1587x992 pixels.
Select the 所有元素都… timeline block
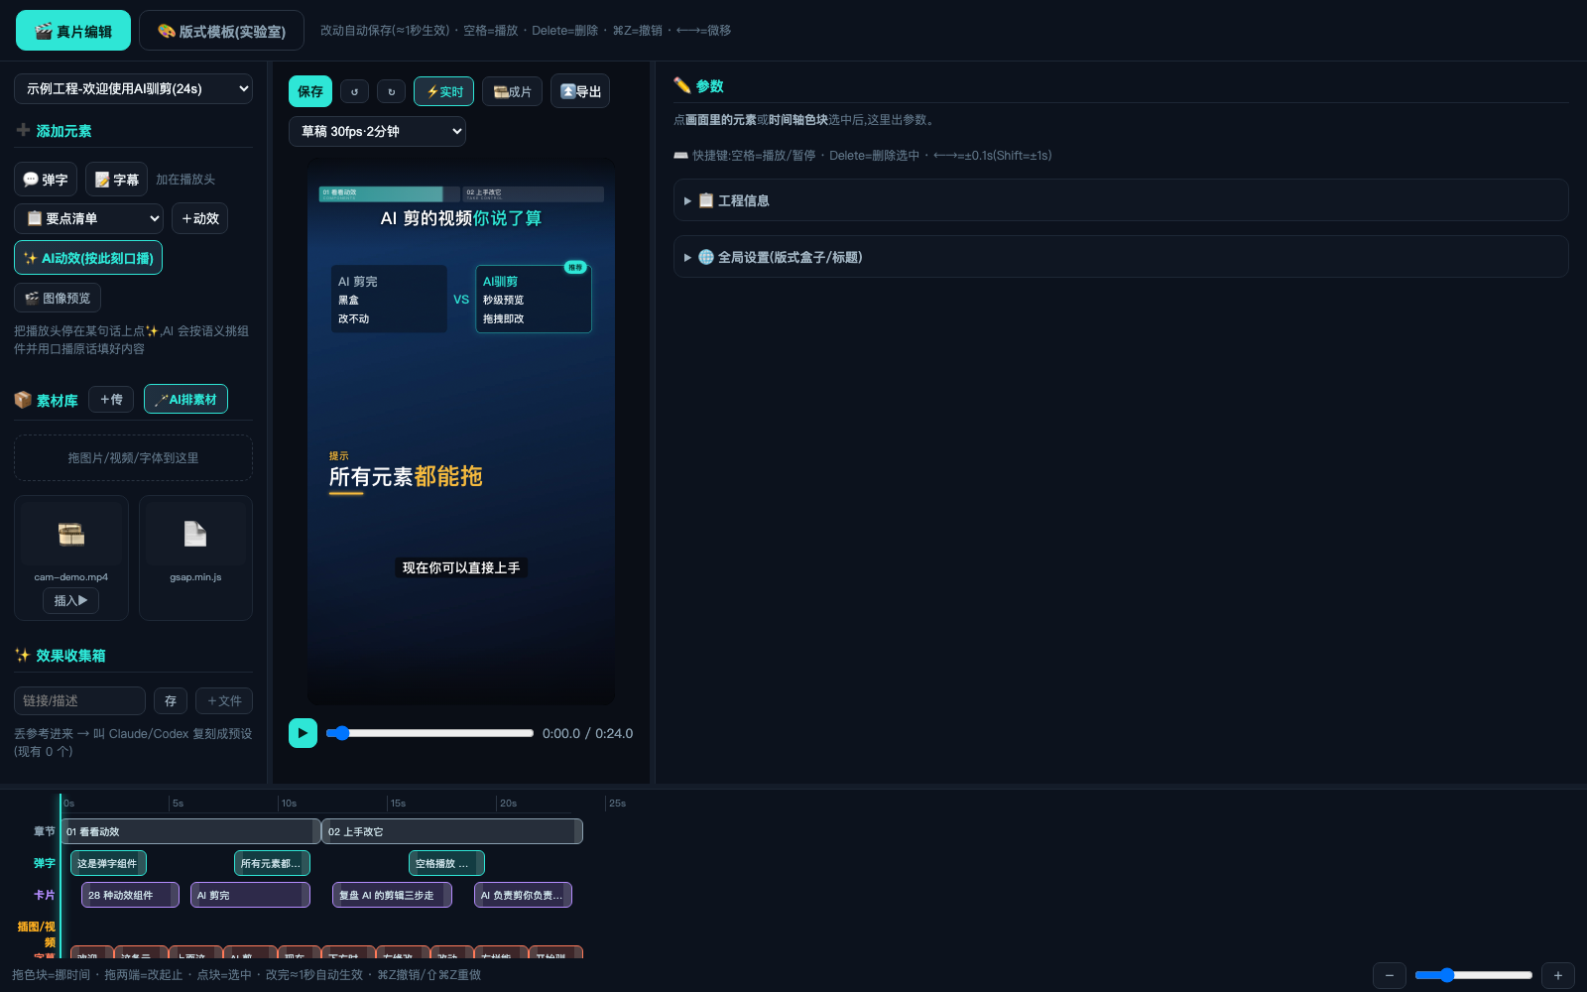pos(272,863)
